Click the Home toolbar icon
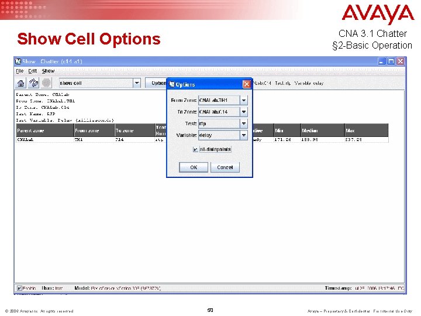Screen dimensions: 421x316 coord(20,83)
